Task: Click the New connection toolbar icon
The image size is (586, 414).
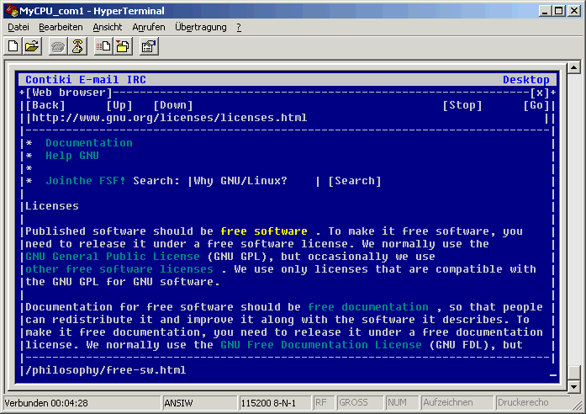Action: point(13,46)
